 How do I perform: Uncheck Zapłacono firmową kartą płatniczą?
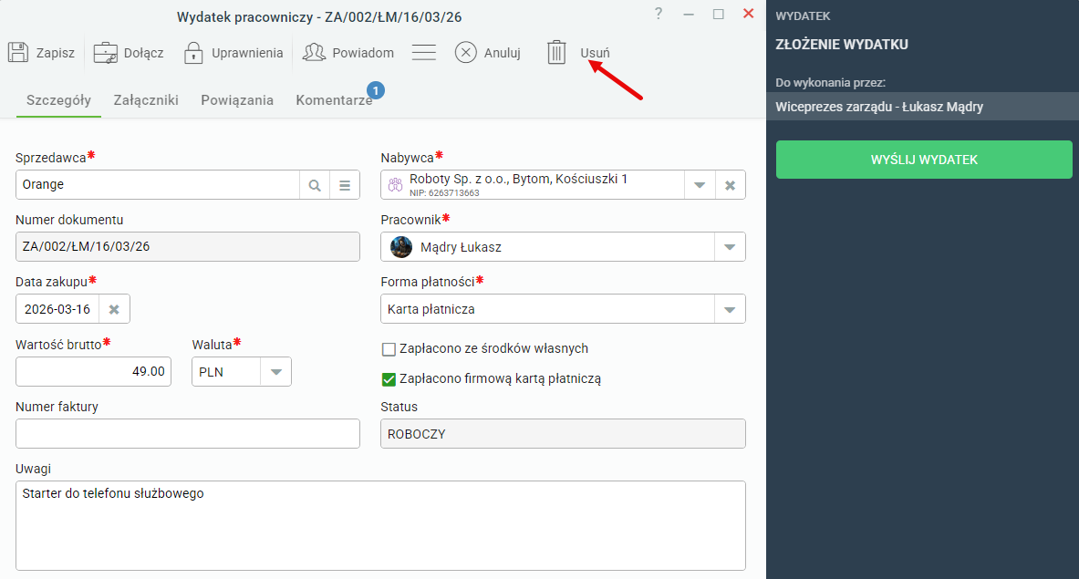pyautogui.click(x=389, y=379)
